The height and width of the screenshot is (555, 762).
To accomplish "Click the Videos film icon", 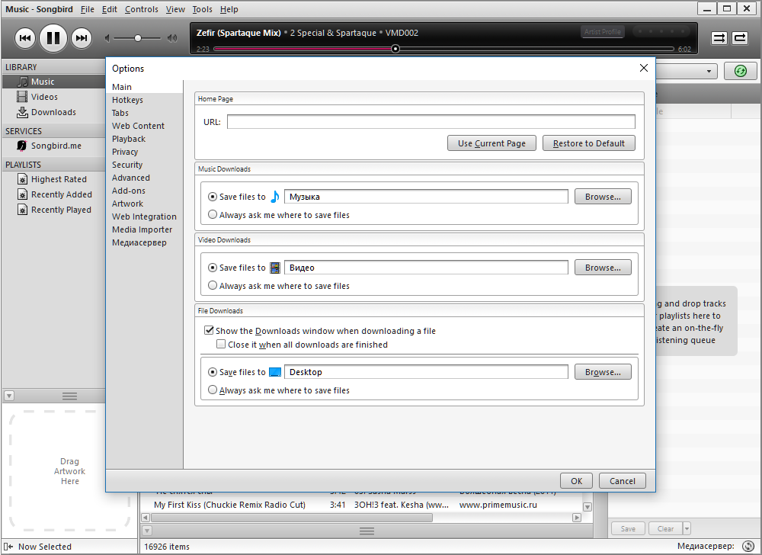I will (22, 97).
